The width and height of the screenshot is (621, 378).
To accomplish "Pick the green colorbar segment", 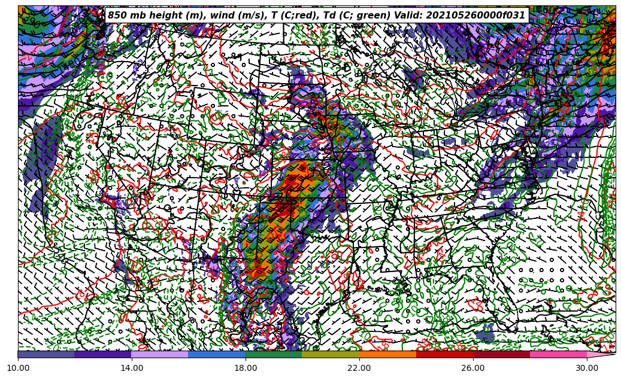I will click(274, 354).
